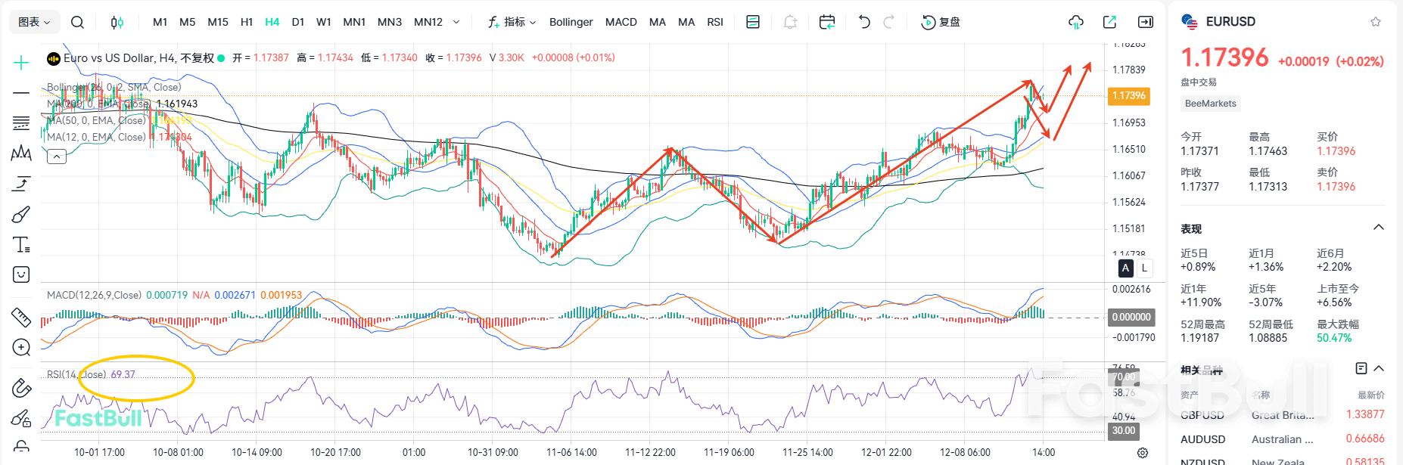Viewport: 1403px width, 465px height.
Task: Open the symbol search magnifier
Action: pos(77,23)
